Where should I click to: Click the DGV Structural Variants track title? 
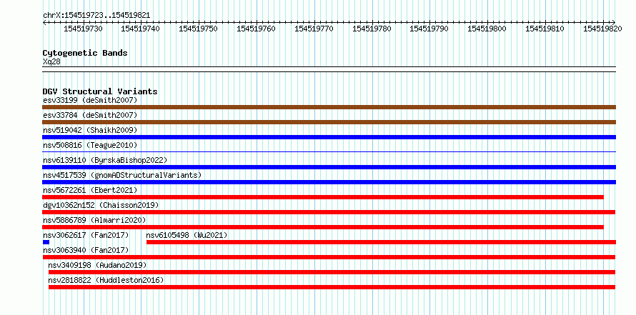100,91
